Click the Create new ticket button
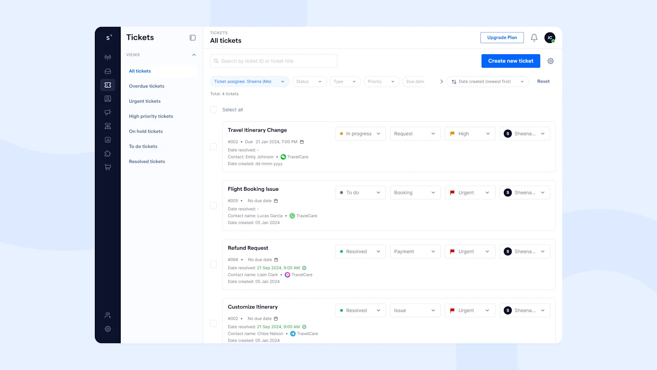 pos(510,61)
